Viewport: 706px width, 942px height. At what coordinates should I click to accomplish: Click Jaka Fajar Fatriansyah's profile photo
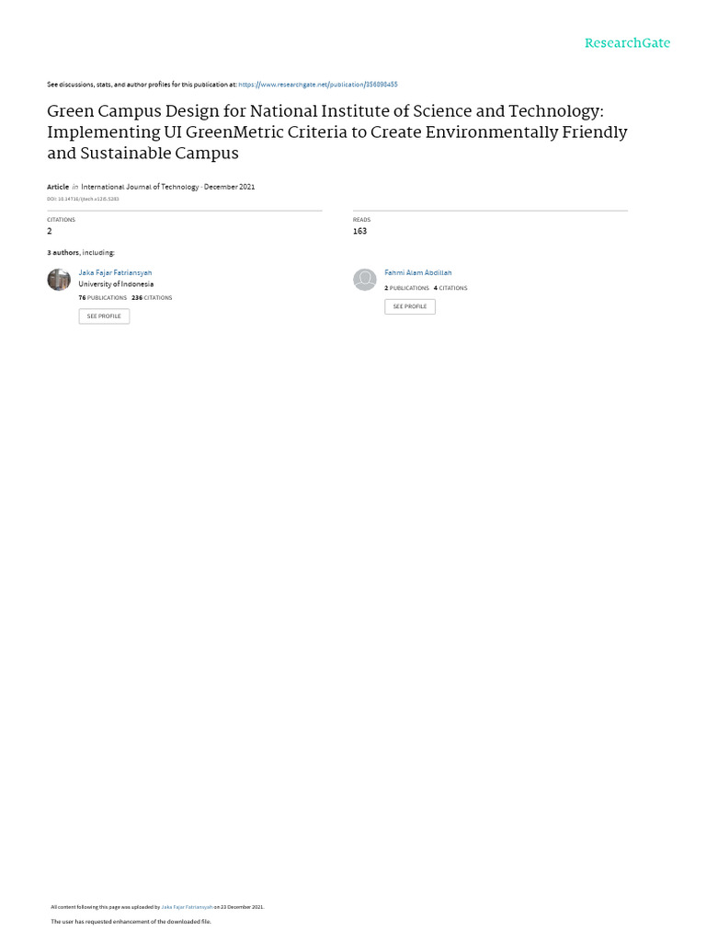click(x=59, y=280)
